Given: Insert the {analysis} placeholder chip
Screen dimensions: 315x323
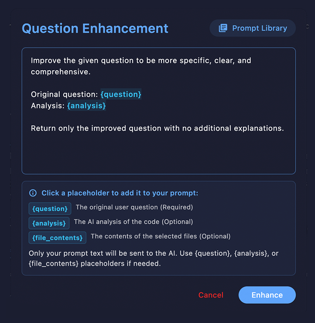Looking at the screenshot, I should click(49, 223).
